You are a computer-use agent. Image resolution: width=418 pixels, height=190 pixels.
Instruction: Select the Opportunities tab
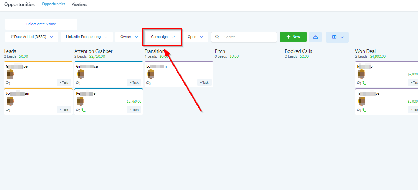pyautogui.click(x=53, y=4)
